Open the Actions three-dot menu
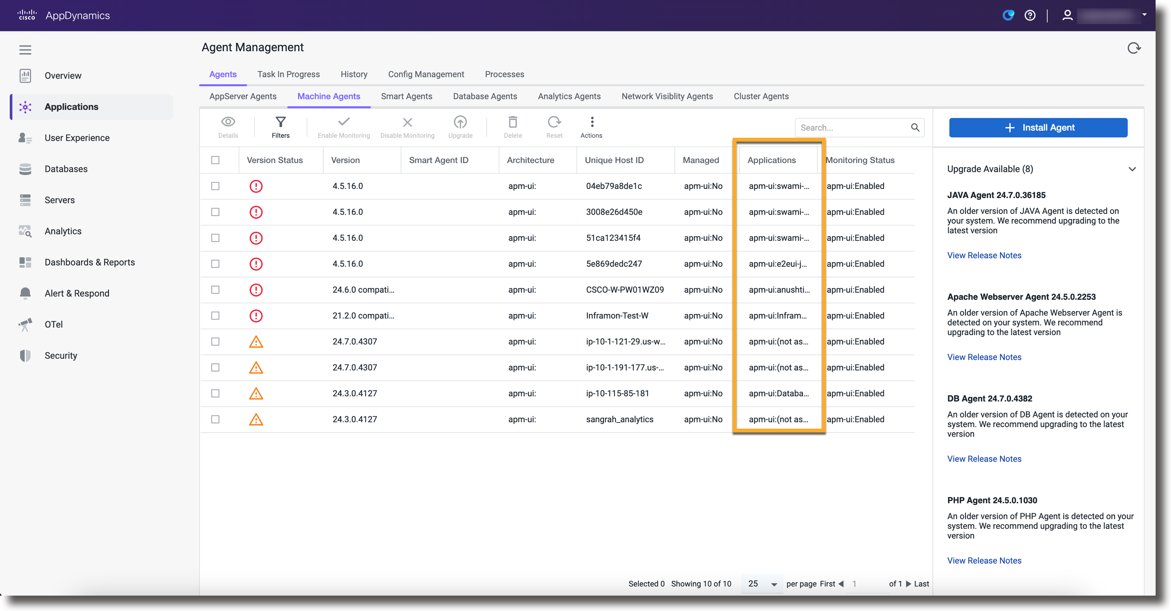The image size is (1171, 611). click(x=591, y=122)
